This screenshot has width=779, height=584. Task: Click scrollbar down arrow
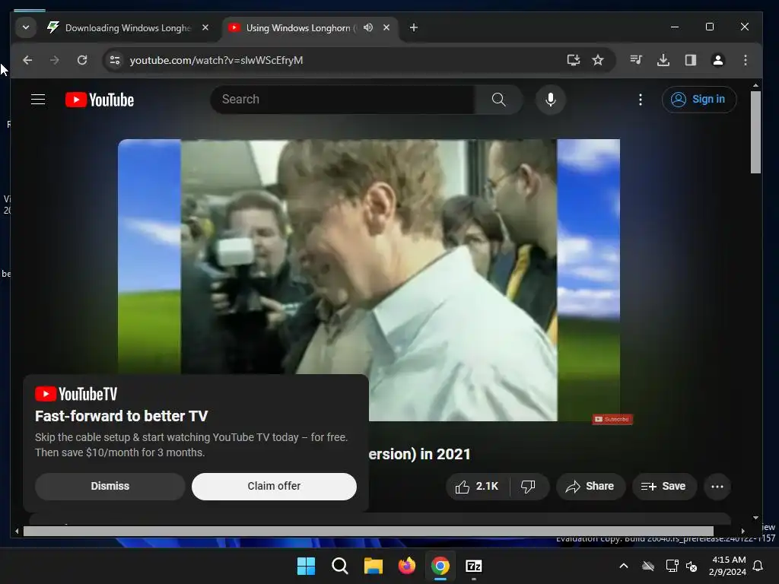[755, 517]
